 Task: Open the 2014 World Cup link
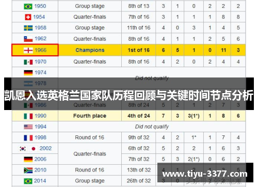(40, 181)
